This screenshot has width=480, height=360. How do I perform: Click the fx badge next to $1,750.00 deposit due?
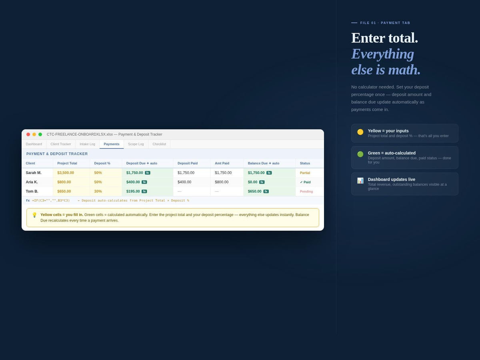pyautogui.click(x=148, y=173)
